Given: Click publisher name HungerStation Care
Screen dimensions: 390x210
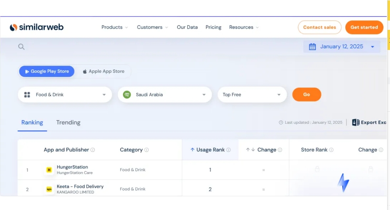Looking at the screenshot, I should click(x=75, y=173).
